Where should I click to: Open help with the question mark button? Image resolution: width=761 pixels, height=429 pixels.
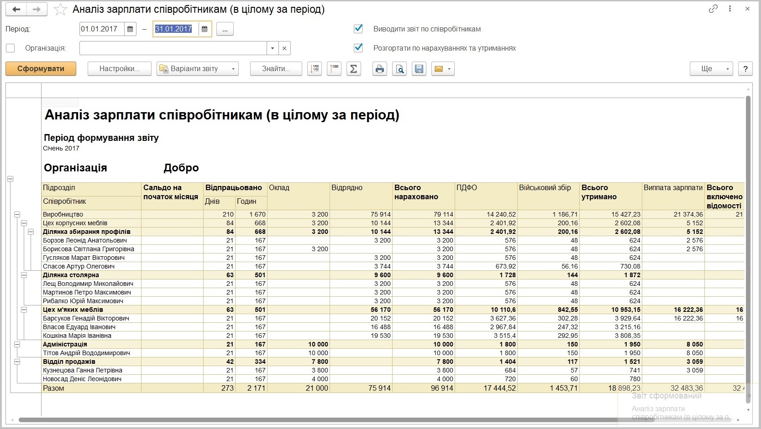point(745,69)
